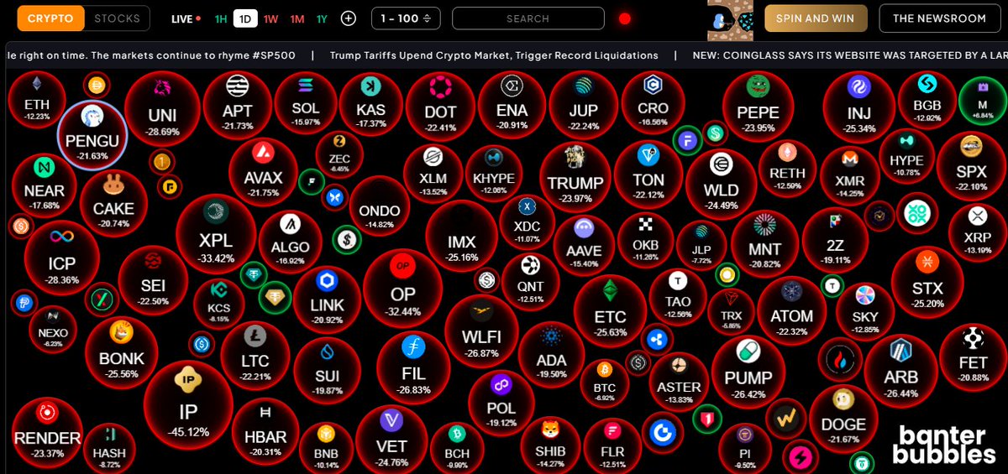Select the ATOM bubble
Viewport: 1008px width, 474px height.
pos(791,310)
